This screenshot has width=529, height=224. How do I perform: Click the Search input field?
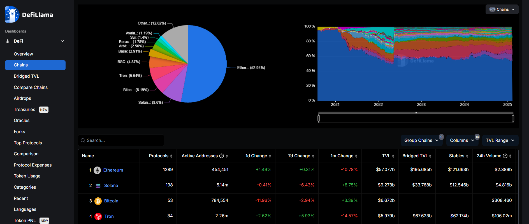121,140
